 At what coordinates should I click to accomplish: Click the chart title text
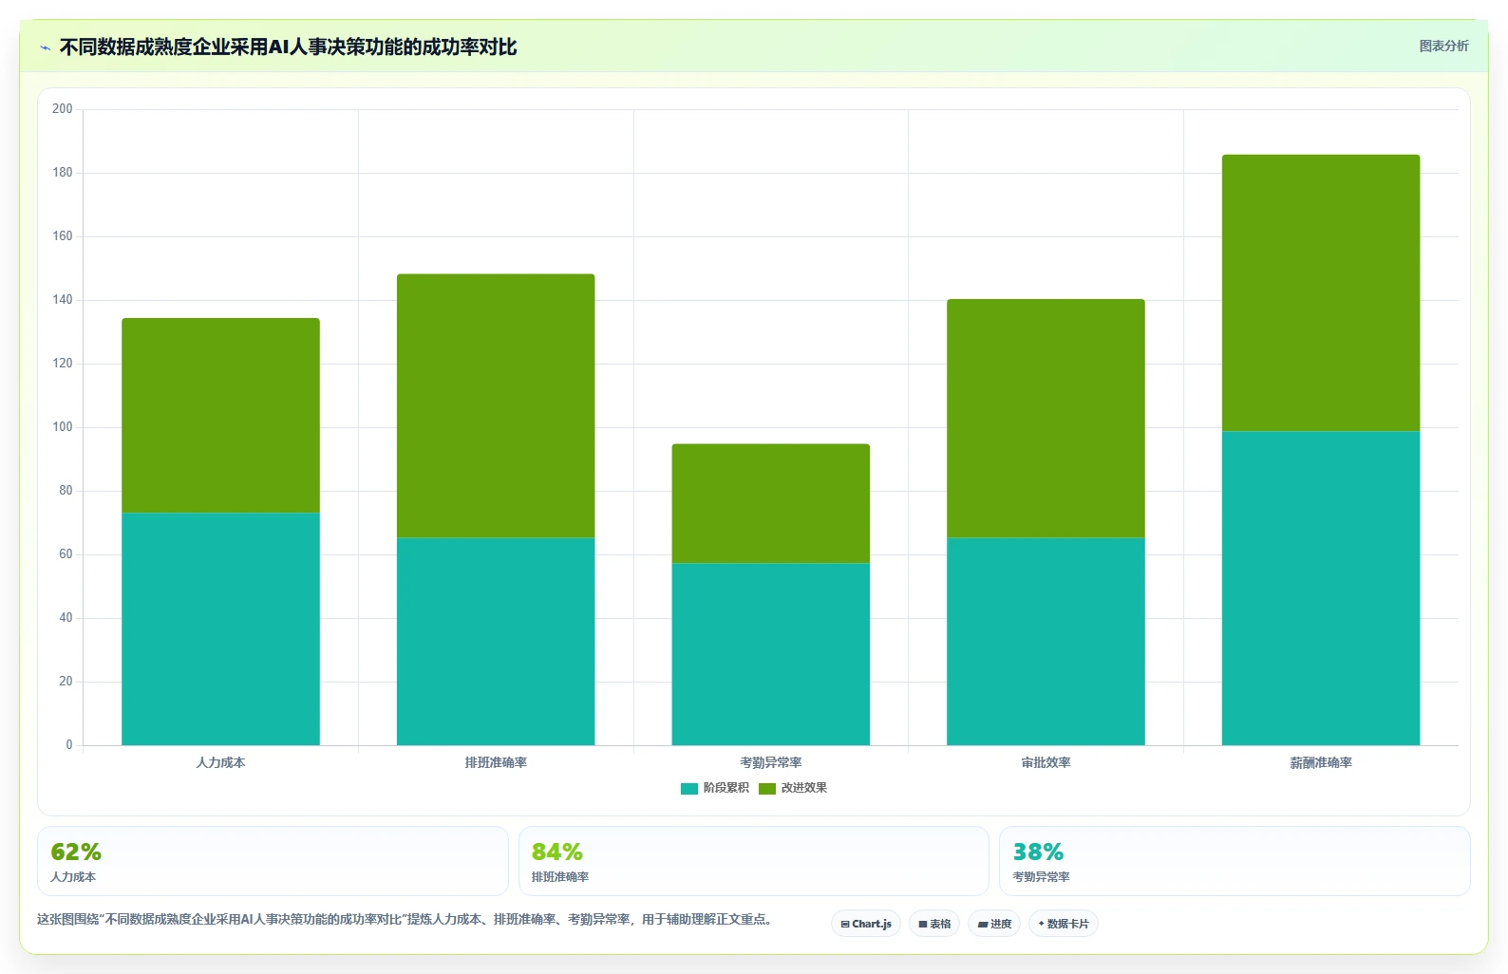pos(288,47)
